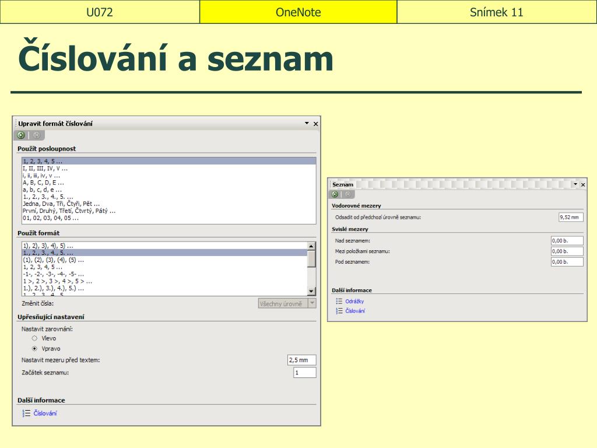Open the Číslování link in the left pane
597x448 pixels.
[x=45, y=414]
